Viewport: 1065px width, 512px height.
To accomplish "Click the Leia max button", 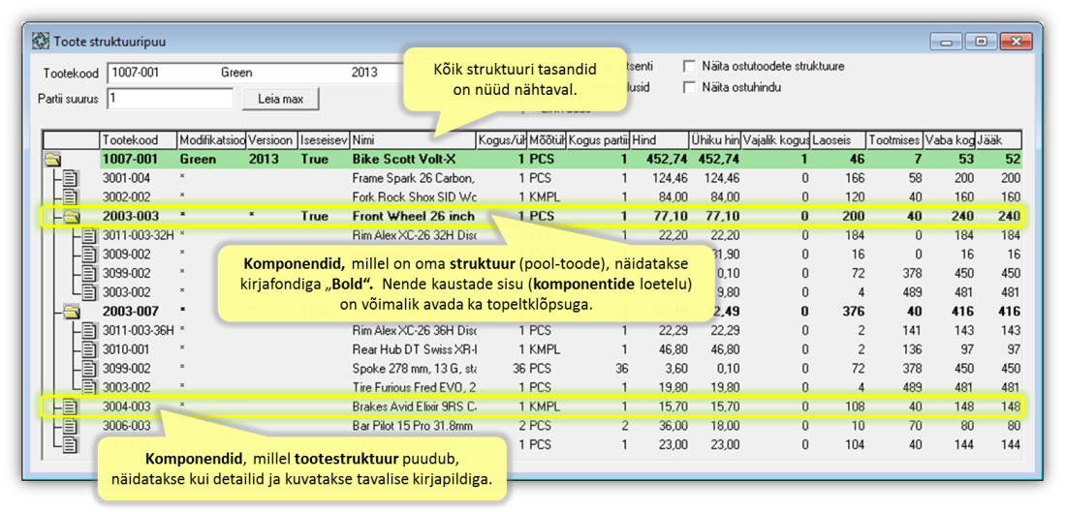I will click(x=280, y=99).
